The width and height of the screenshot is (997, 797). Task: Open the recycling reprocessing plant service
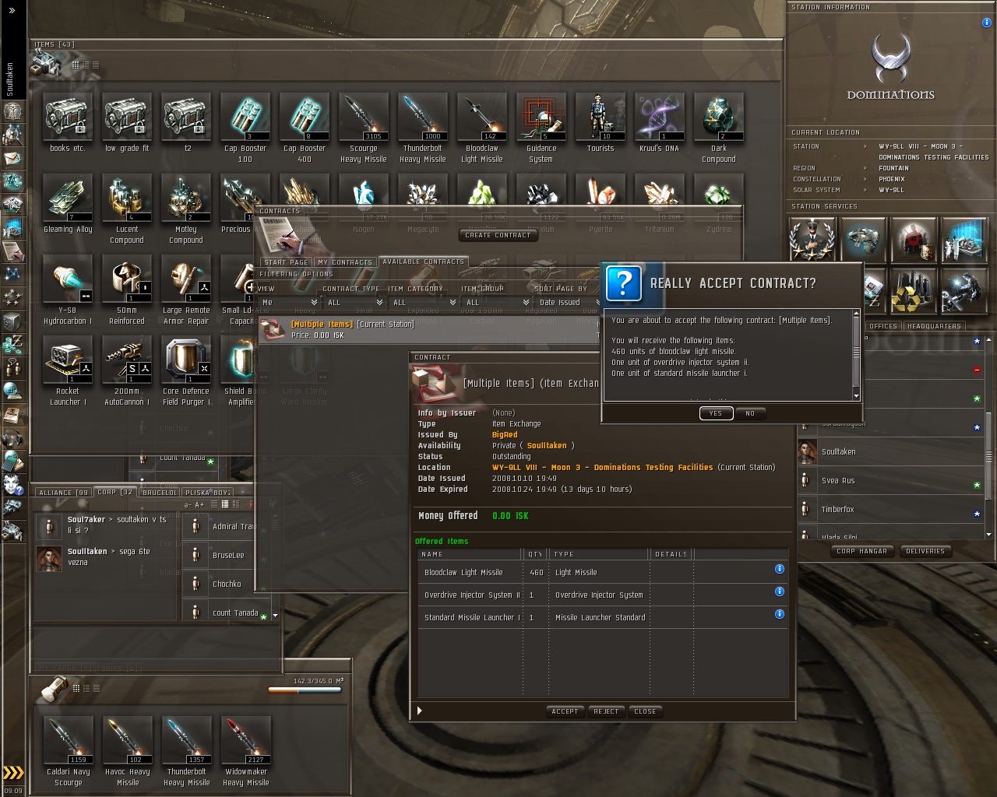click(x=912, y=293)
